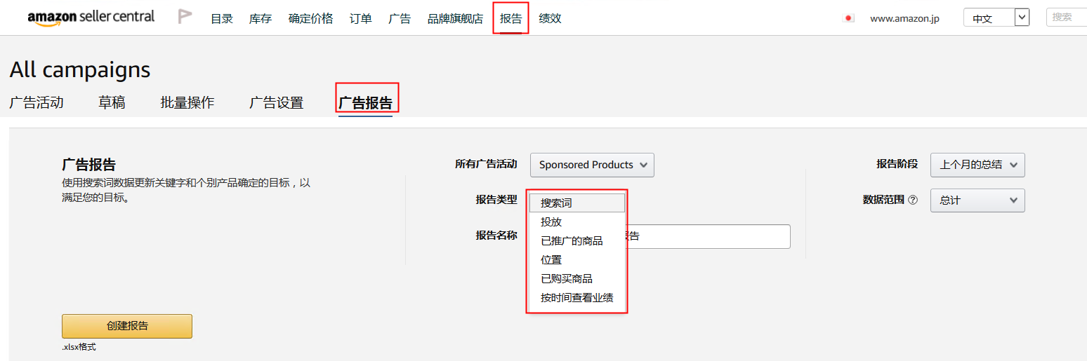Expand the Sponsored Products dropdown
The image size is (1087, 361).
(x=592, y=165)
